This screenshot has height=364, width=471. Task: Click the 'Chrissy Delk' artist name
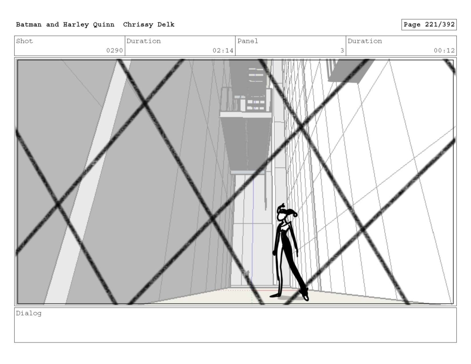tap(149, 25)
